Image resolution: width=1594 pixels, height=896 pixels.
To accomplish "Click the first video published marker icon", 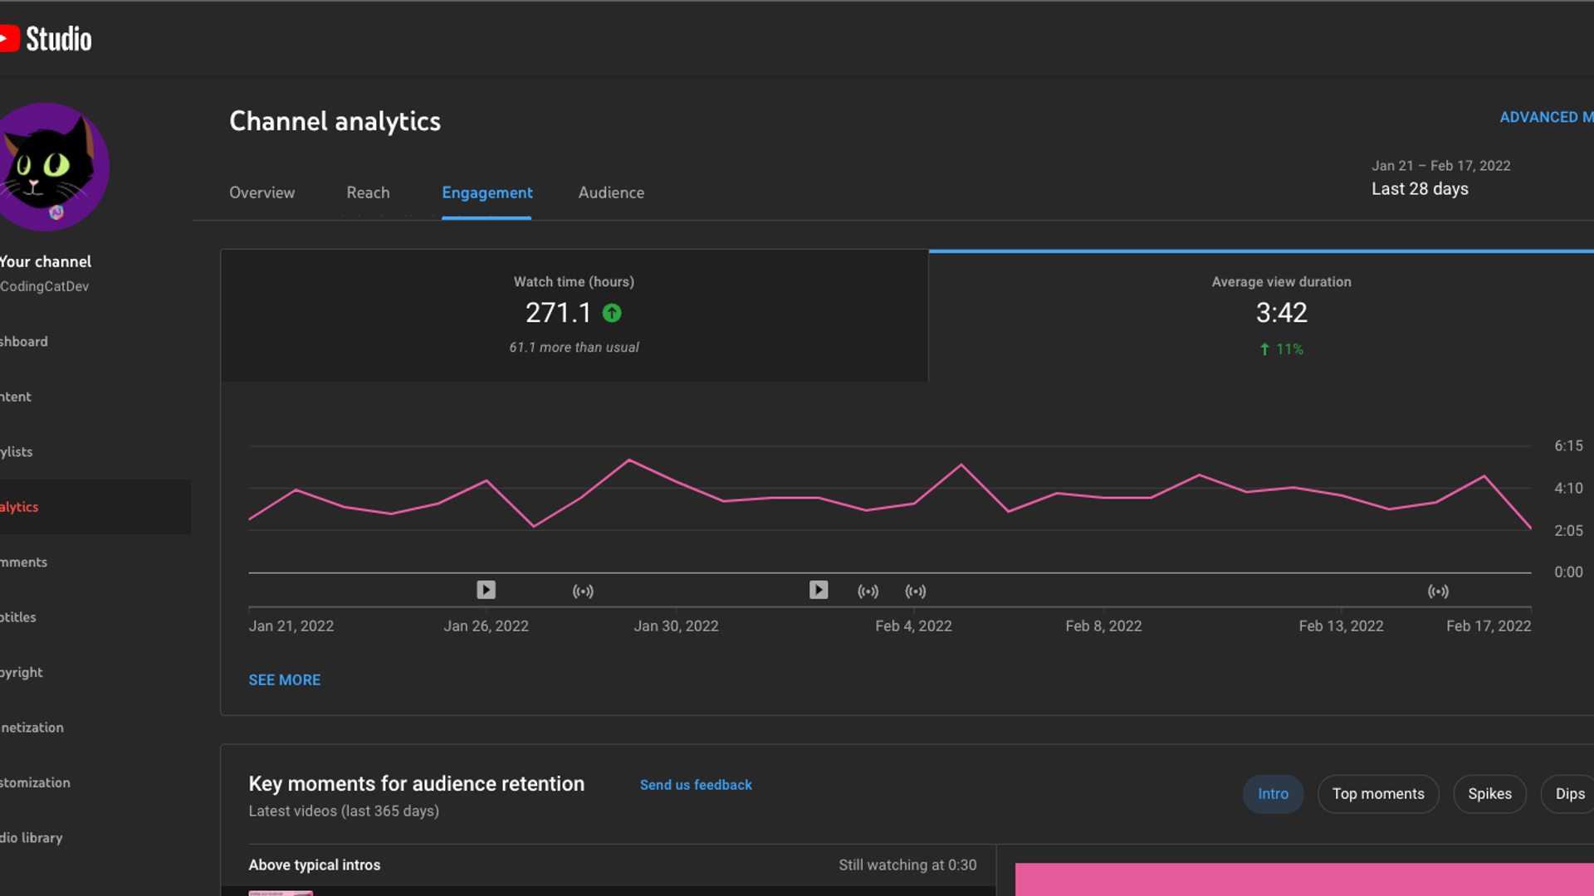I will click(x=487, y=590).
